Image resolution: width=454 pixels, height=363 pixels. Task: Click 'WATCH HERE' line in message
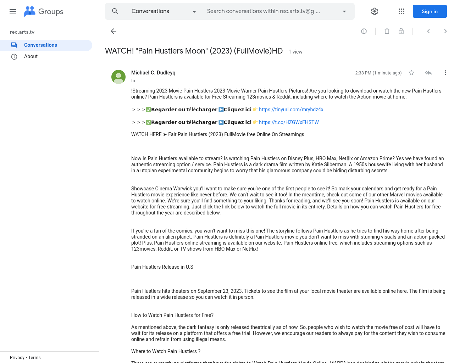click(217, 134)
